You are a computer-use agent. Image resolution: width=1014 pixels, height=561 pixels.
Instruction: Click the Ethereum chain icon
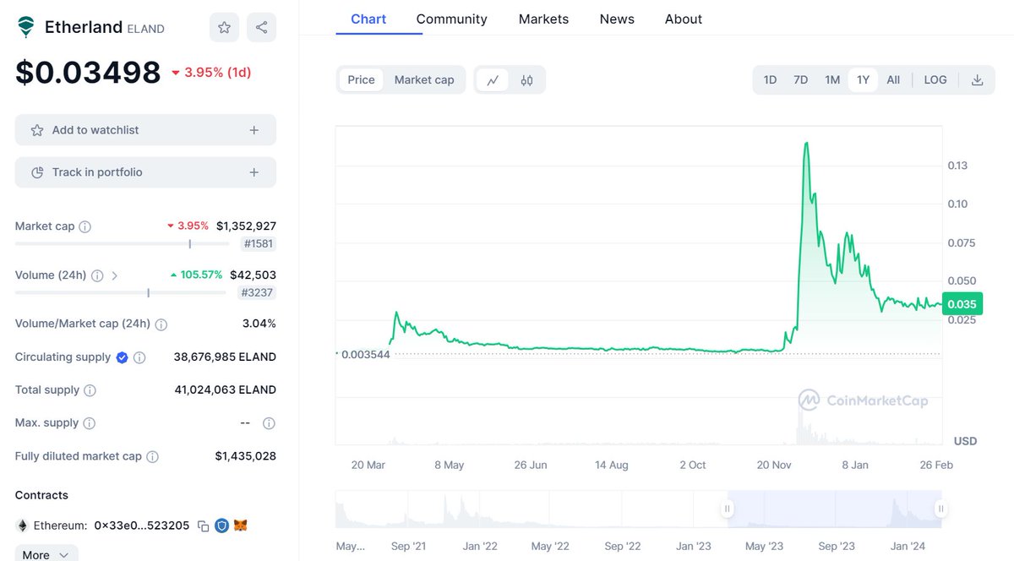click(x=22, y=526)
